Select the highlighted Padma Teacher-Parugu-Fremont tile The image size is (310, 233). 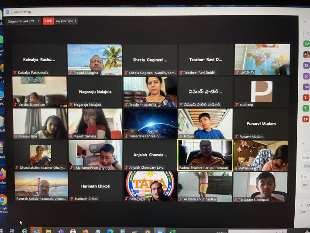point(205,155)
